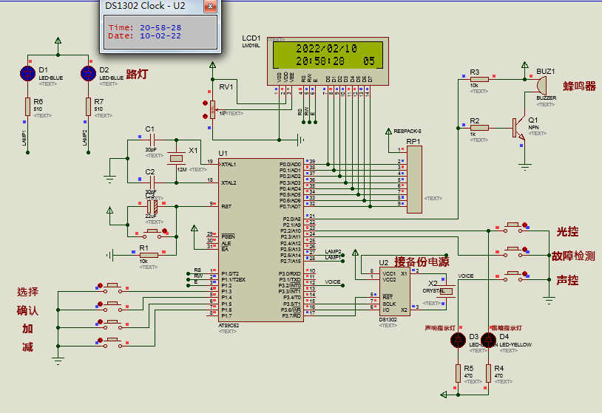Image resolution: width=602 pixels, height=413 pixels.
Task: Click the 路灯 street lamp label
Action: click(x=137, y=74)
